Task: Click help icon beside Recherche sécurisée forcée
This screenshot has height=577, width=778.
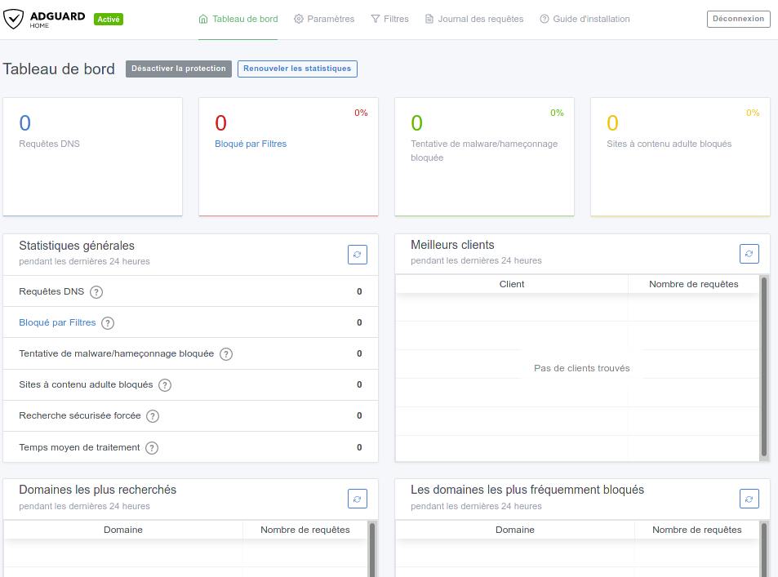Action: [x=153, y=416]
